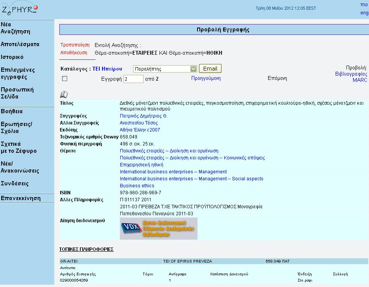Click the call number 658.049 ΠΑΤ
This screenshot has width=369, height=287.
(x=277, y=261)
